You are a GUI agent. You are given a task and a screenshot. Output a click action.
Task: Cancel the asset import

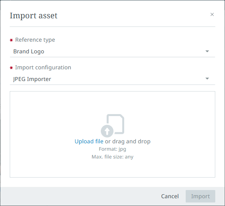point(170,196)
